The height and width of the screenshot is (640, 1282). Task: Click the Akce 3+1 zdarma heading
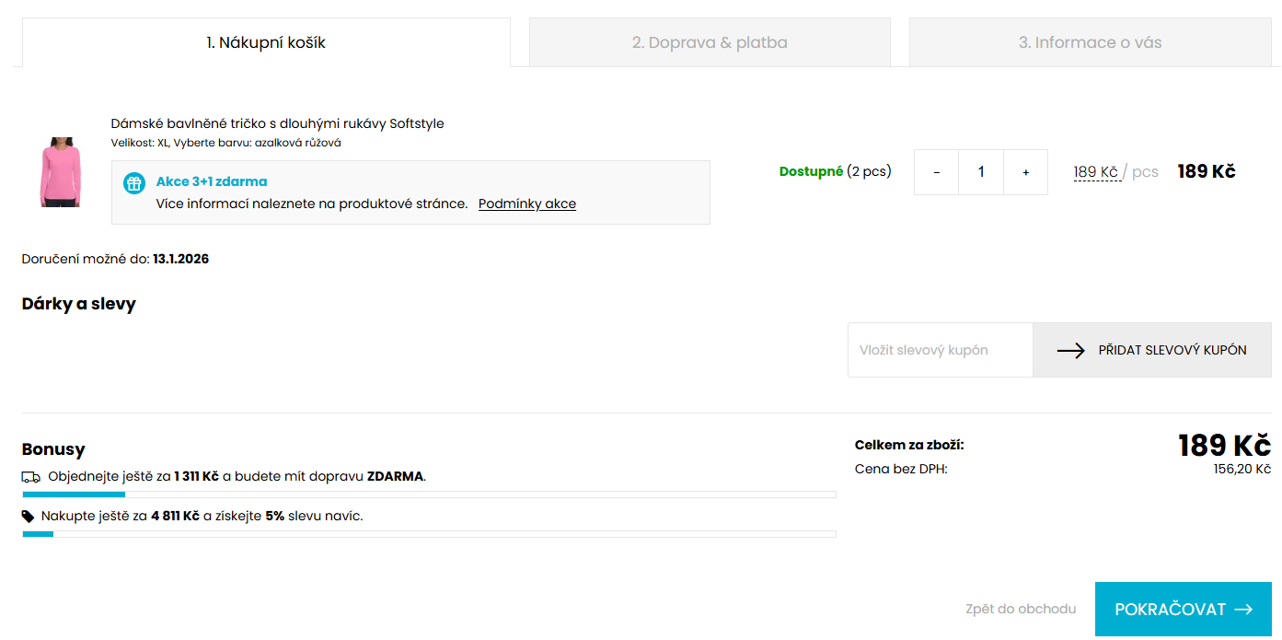pyautogui.click(x=212, y=181)
